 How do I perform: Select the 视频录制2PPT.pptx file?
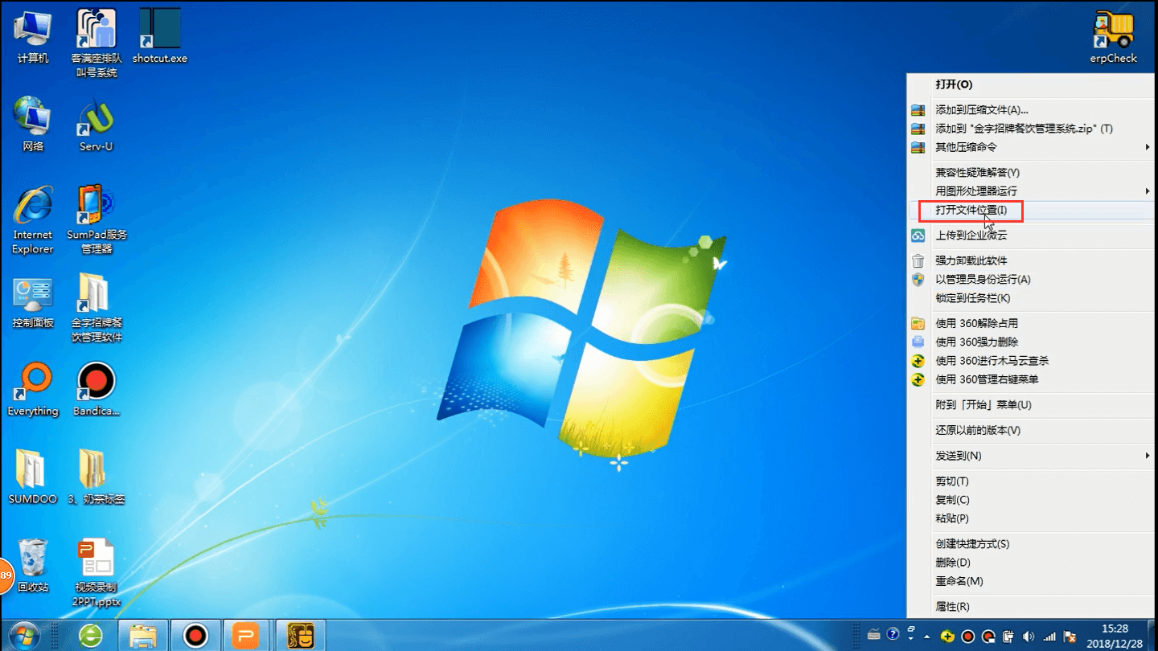96,573
